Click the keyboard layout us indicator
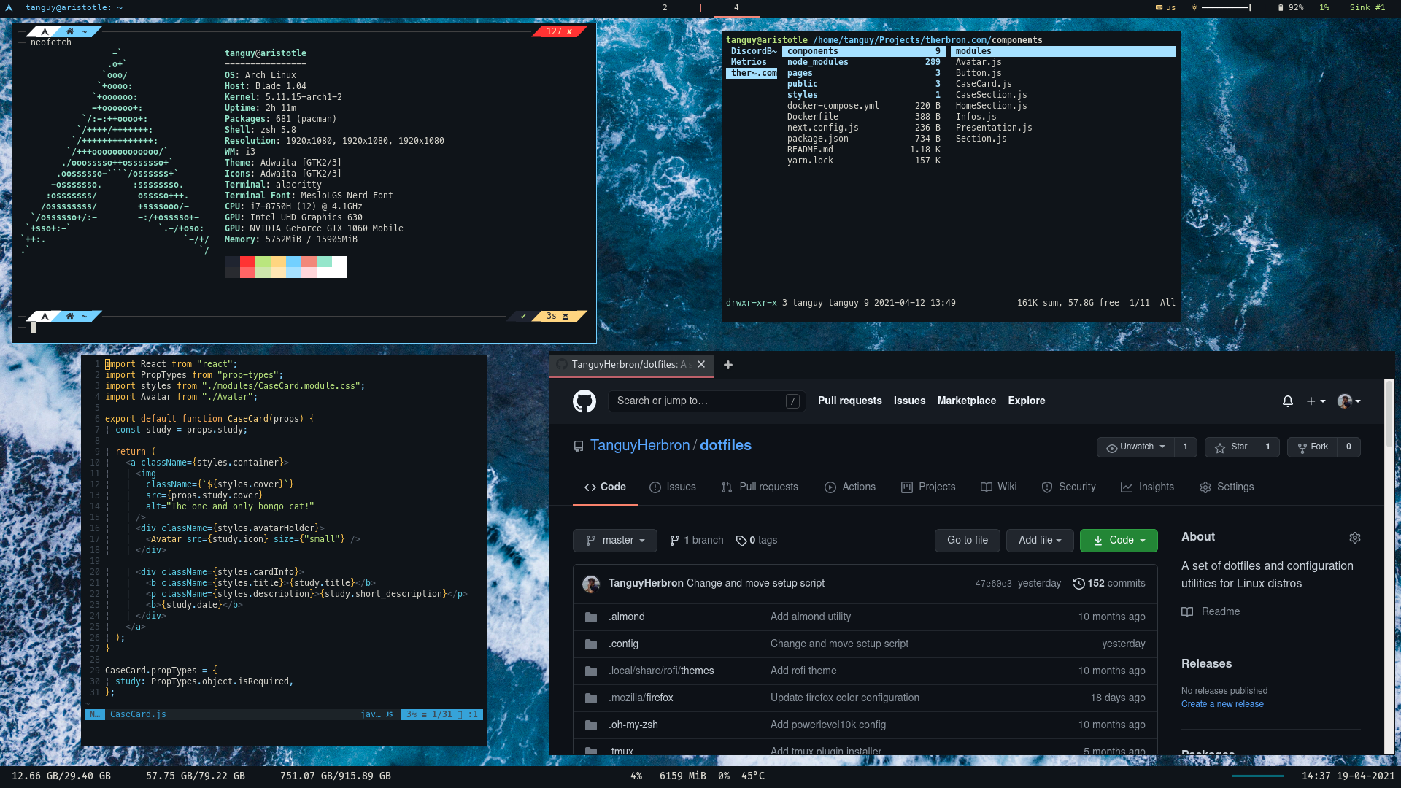 coord(1165,7)
